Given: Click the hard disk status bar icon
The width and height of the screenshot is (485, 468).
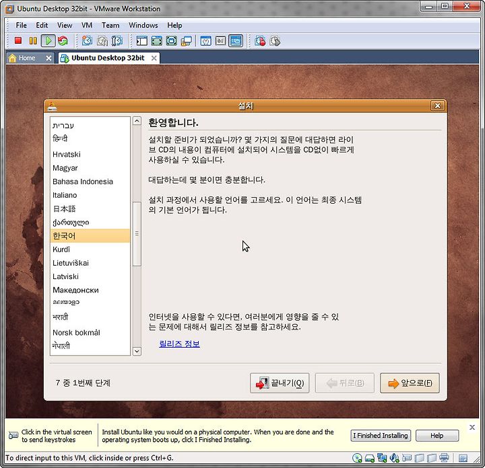Looking at the screenshot, I should [370, 458].
